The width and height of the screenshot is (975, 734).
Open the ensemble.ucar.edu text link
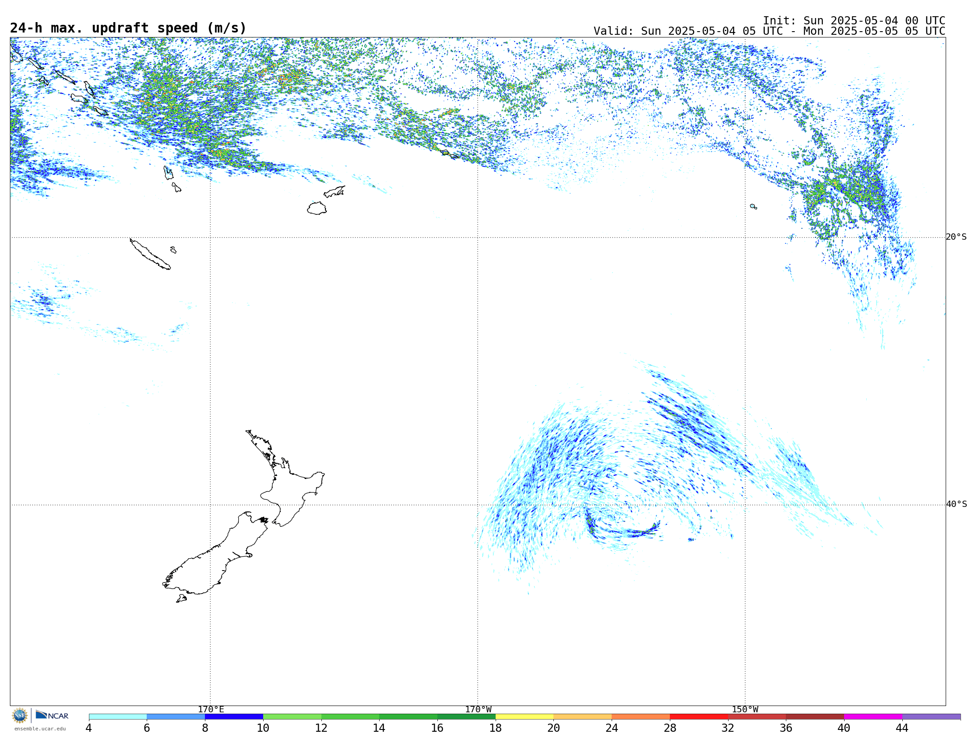(x=40, y=729)
